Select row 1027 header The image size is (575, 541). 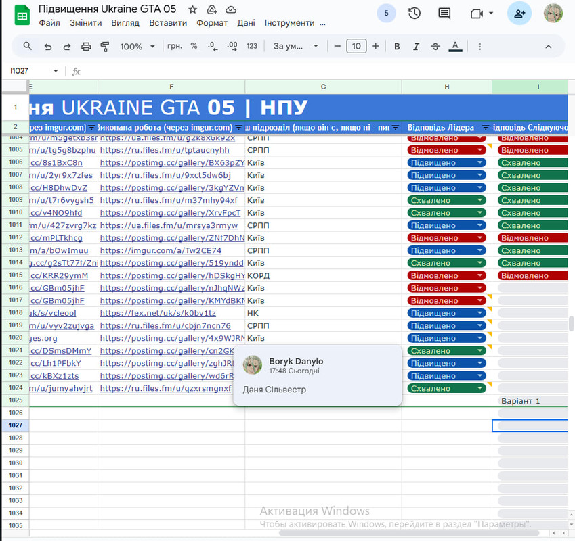point(16,425)
